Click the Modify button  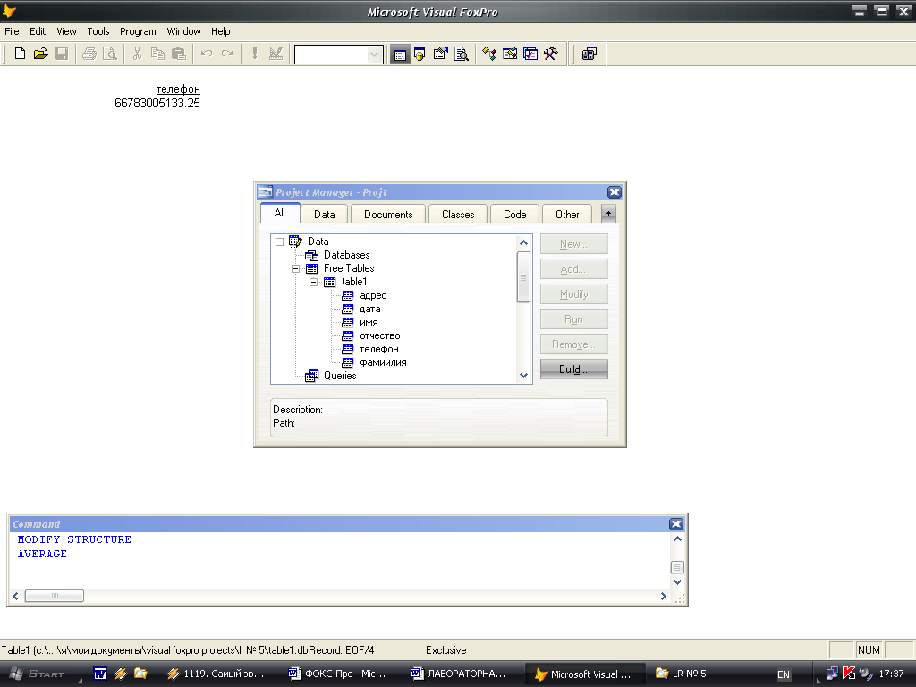point(573,294)
